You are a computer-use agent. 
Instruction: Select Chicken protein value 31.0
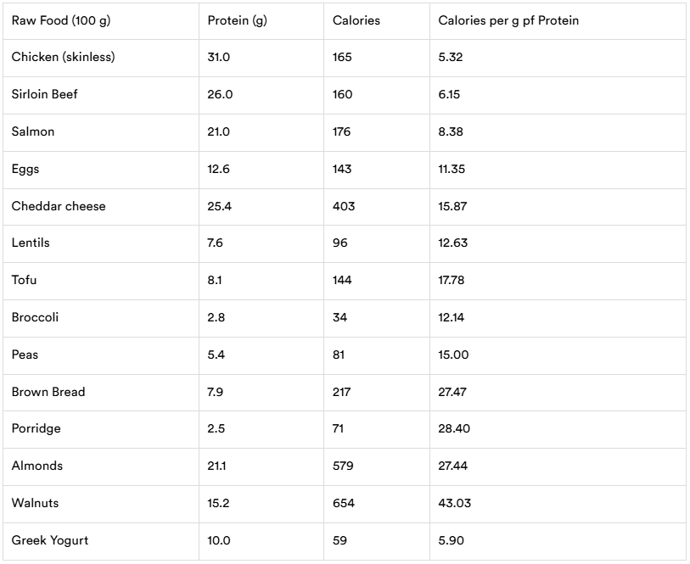[x=219, y=57]
